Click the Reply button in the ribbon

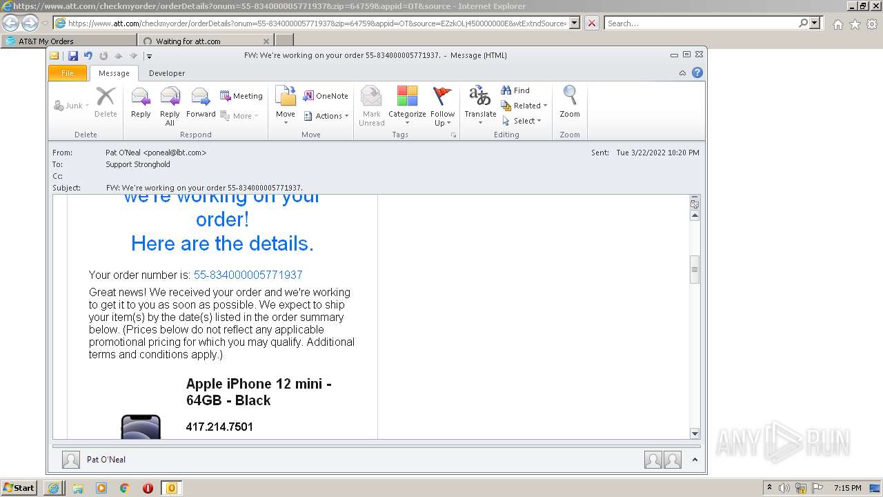tap(141, 104)
